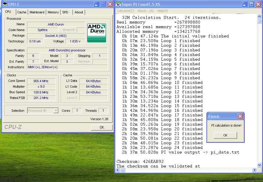This screenshot has width=263, height=182.
Task: Click the 'Loop 24 finished' line
Action: click(x=162, y=148)
